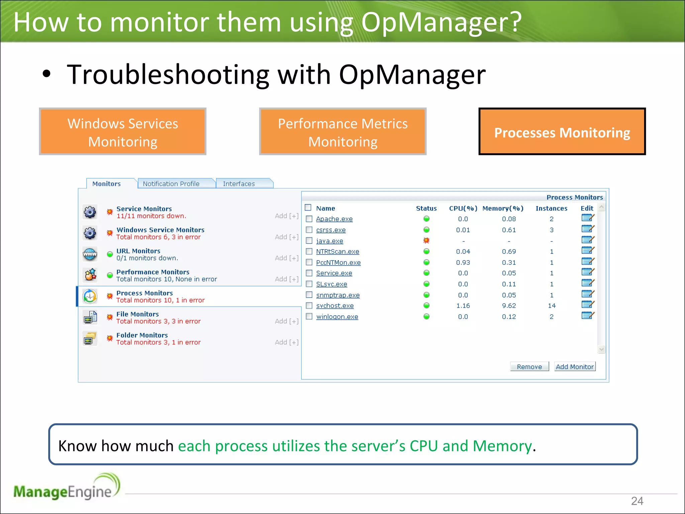Open the svchost.exe link
Screen dimensions: 685x514
pyautogui.click(x=335, y=306)
